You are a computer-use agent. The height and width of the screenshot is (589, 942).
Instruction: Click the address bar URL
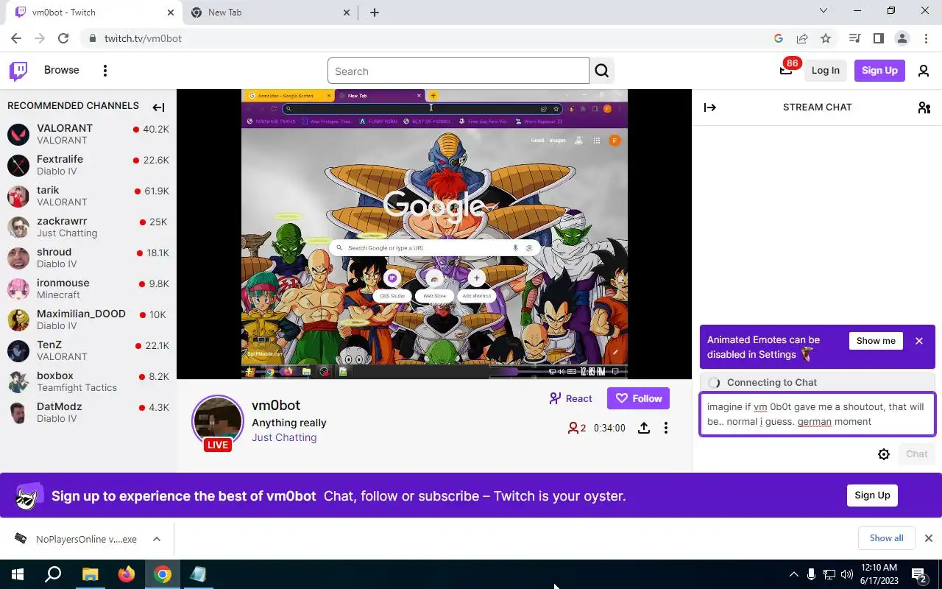(143, 38)
